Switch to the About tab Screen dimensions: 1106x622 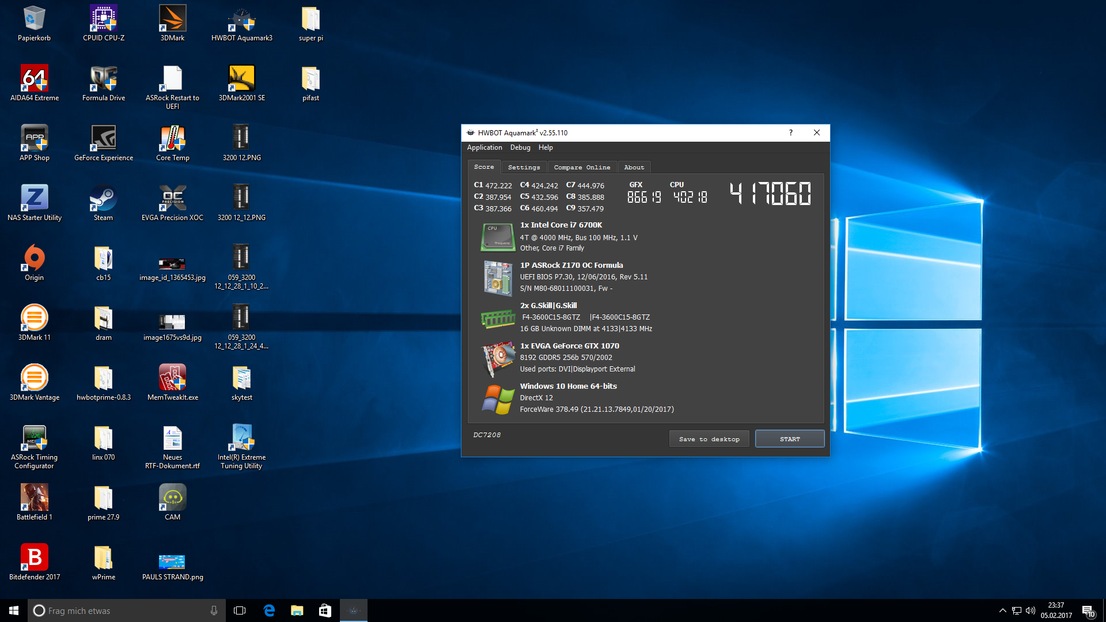[634, 167]
